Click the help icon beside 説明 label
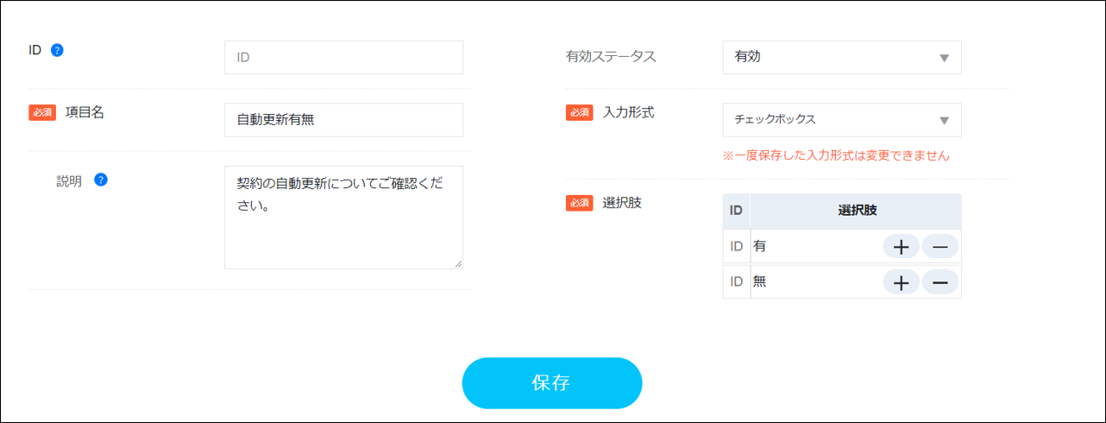The width and height of the screenshot is (1106, 423). pyautogui.click(x=101, y=180)
